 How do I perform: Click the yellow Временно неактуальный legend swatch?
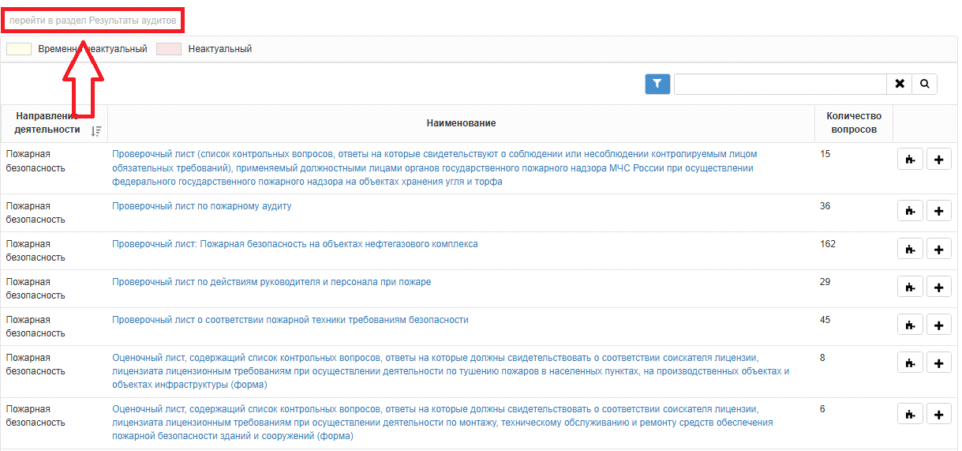[x=19, y=49]
